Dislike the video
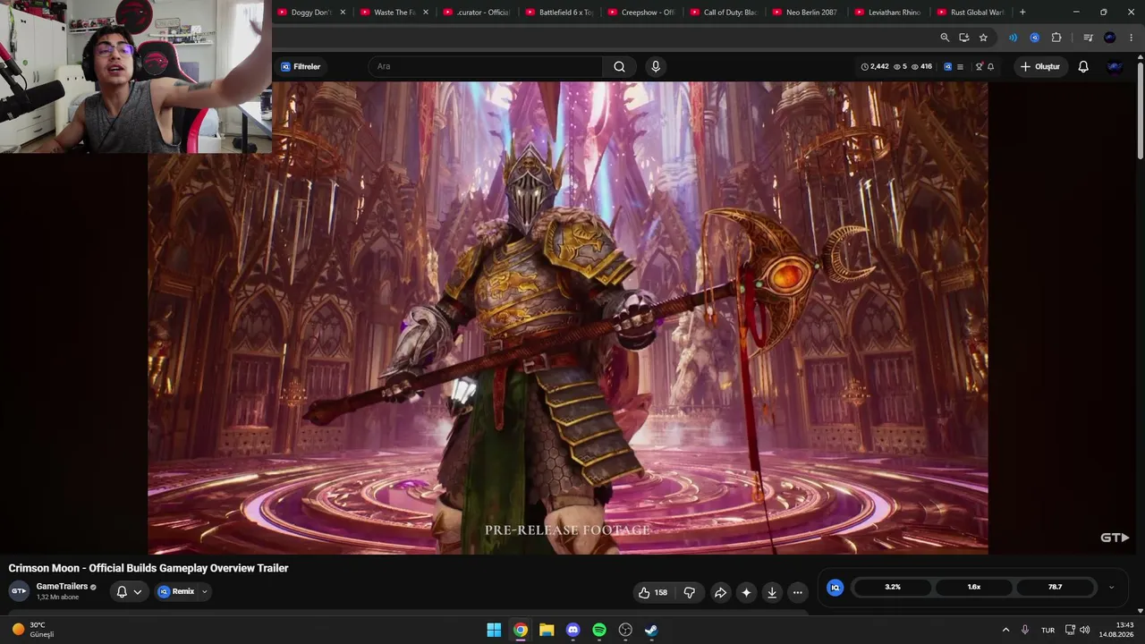1145x644 pixels. [x=690, y=592]
